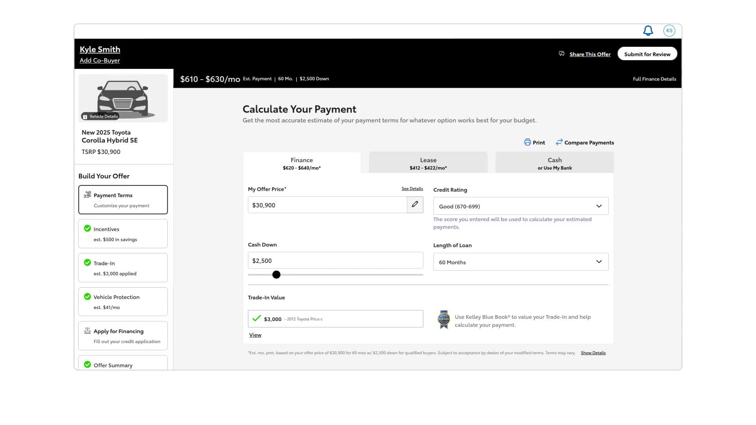Viewport: 756px width, 425px height.
Task: Click the Share This Offer chat icon
Action: point(561,54)
